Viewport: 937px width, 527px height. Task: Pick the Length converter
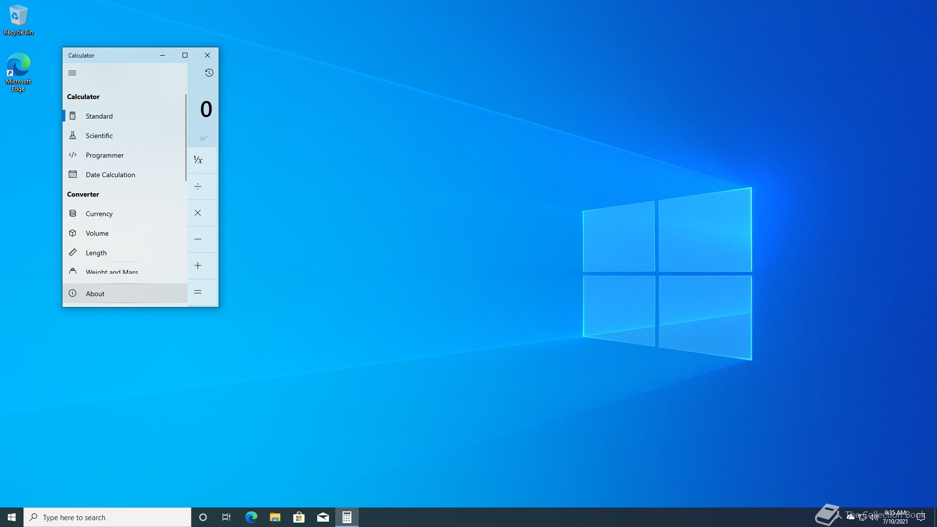(x=96, y=253)
